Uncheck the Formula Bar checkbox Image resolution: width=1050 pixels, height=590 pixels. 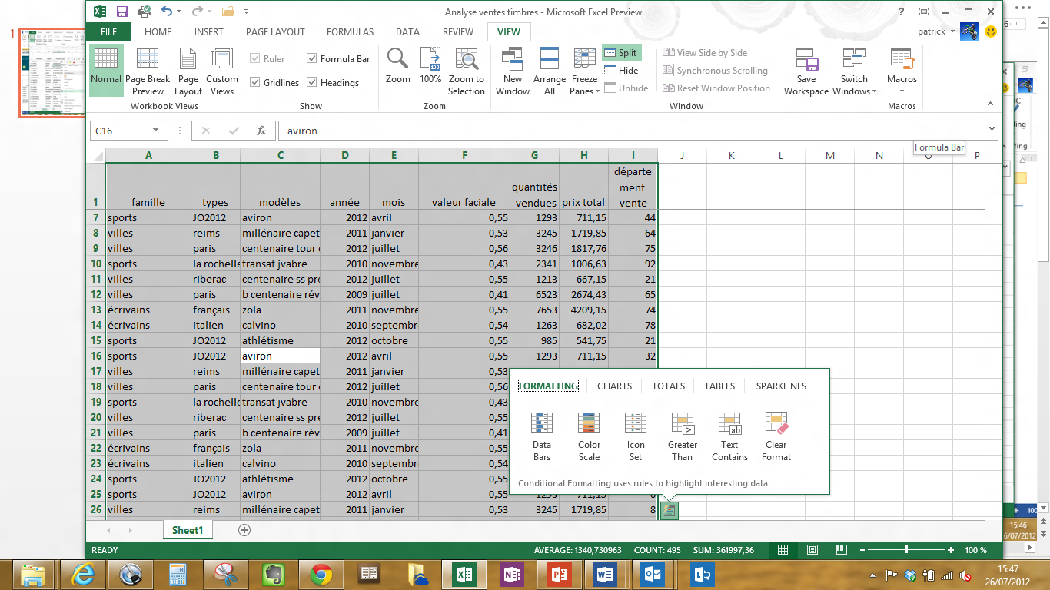[x=312, y=58]
